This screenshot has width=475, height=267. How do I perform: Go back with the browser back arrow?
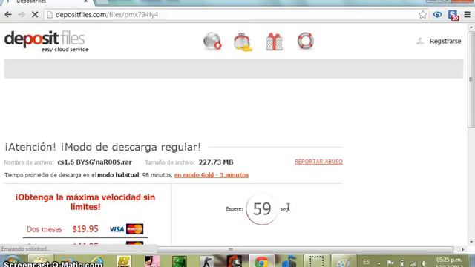coord(8,15)
